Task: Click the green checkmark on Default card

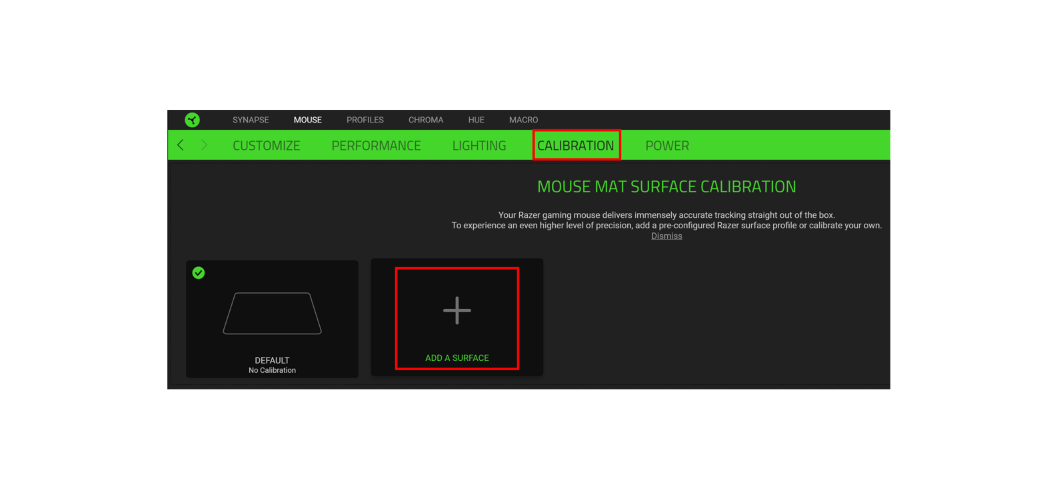Action: 198,273
